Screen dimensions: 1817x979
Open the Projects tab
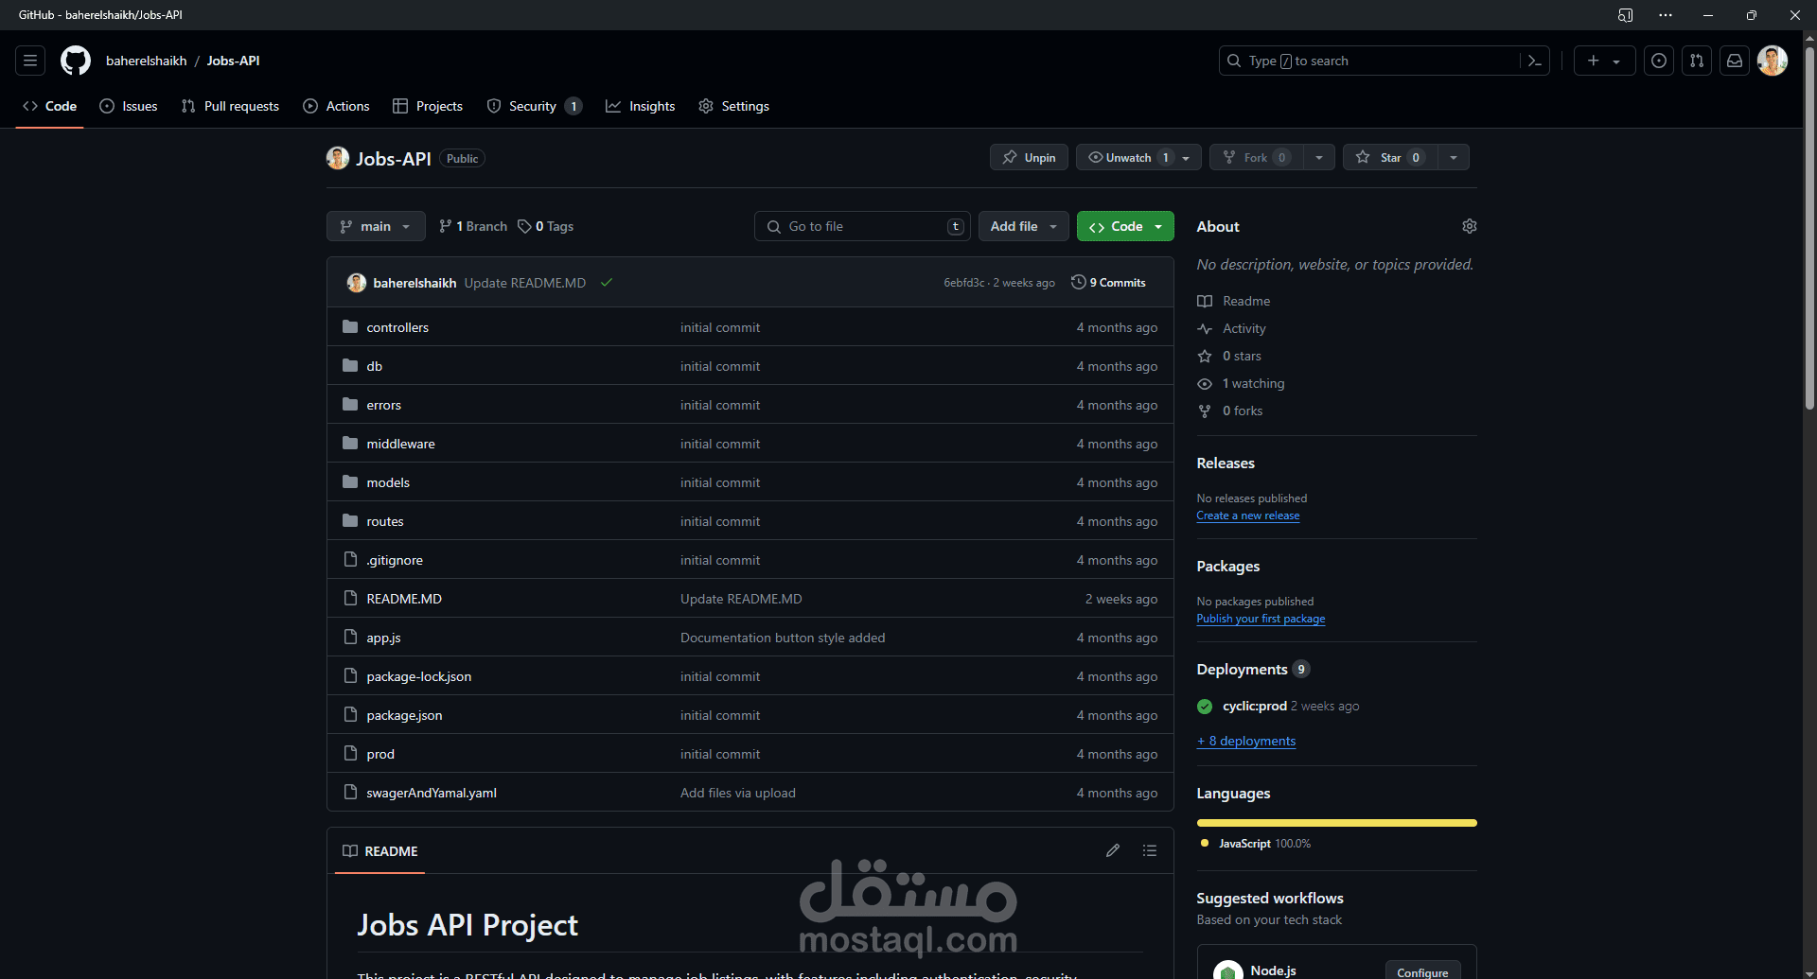428,106
